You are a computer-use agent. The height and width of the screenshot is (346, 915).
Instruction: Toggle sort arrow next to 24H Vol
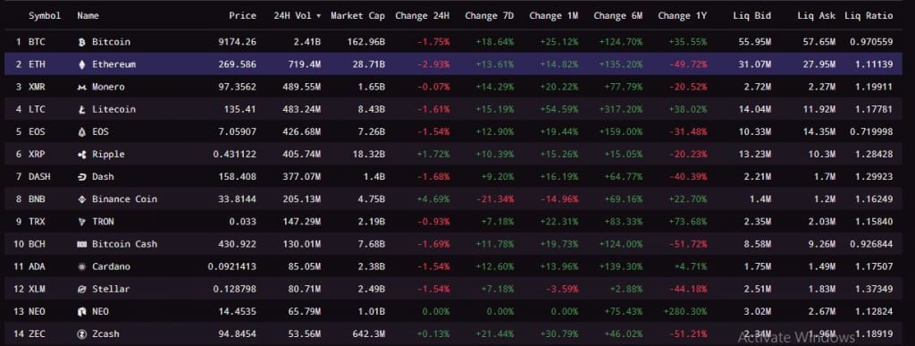[x=319, y=16]
